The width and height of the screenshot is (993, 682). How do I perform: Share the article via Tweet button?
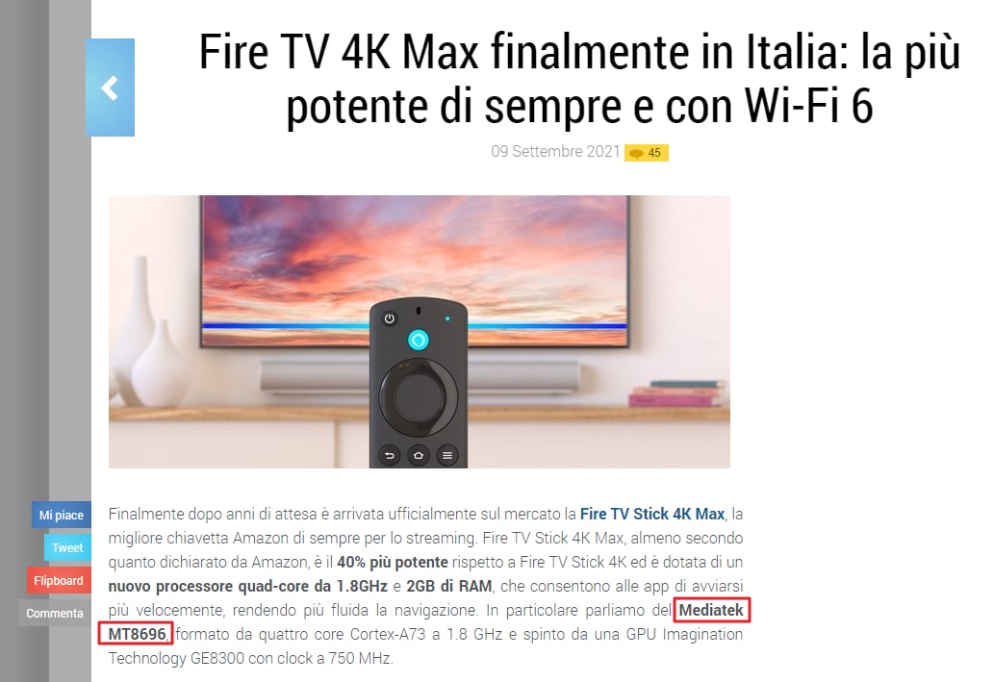pos(67,547)
